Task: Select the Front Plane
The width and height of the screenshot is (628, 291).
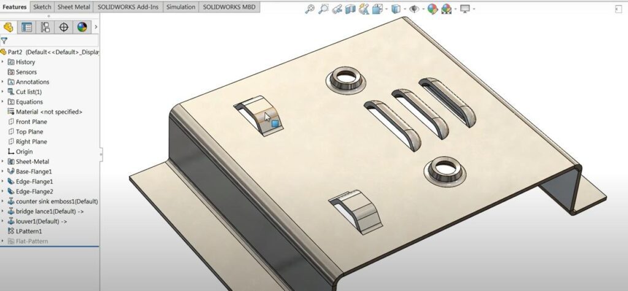Action: [x=27, y=122]
